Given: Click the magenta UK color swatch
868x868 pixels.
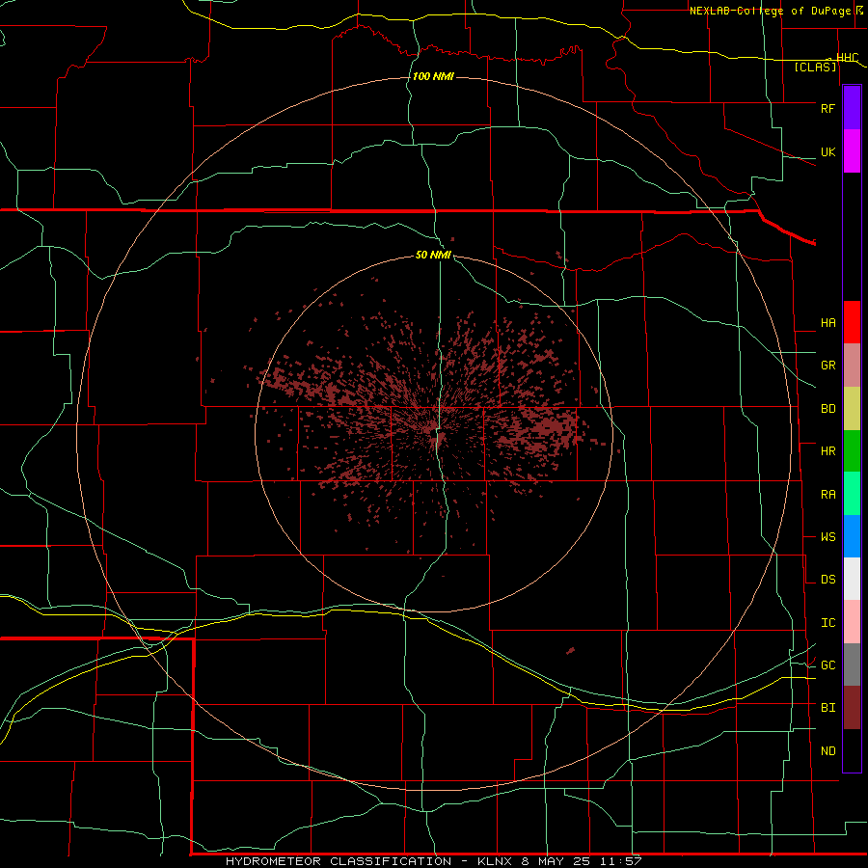Looking at the screenshot, I should coord(852,151).
